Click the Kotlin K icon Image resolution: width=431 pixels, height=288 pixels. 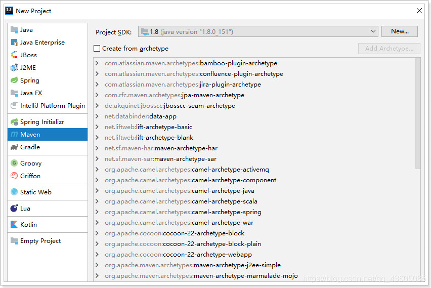coord(14,224)
